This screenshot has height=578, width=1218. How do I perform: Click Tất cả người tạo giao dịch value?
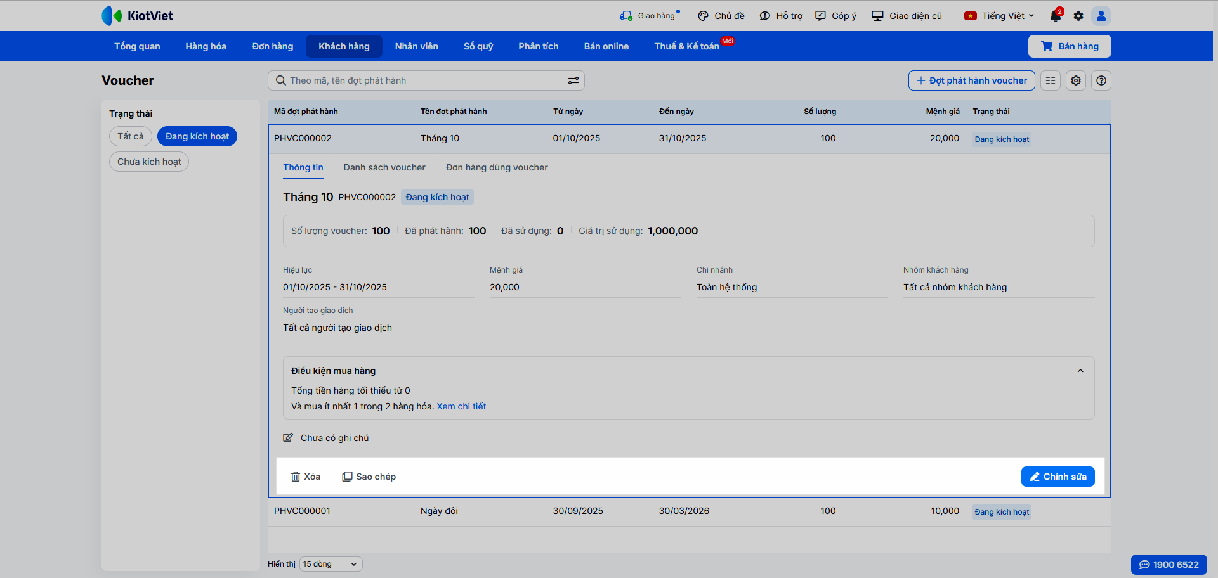(337, 328)
